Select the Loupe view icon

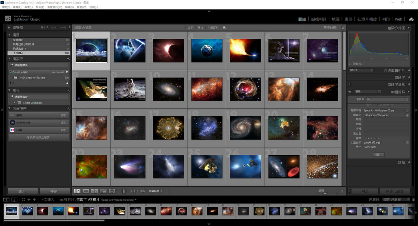(x=86, y=191)
